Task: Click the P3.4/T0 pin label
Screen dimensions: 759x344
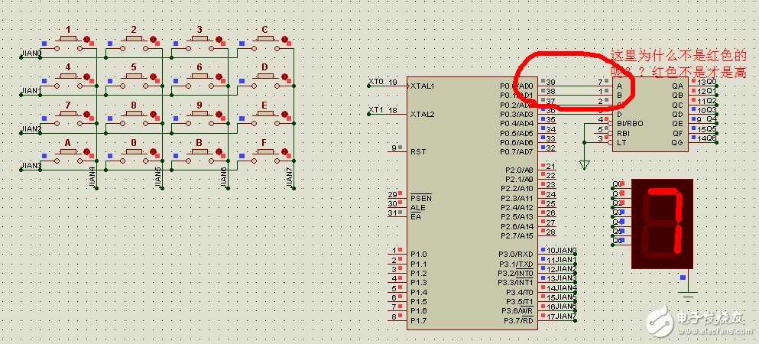Action: (520, 292)
